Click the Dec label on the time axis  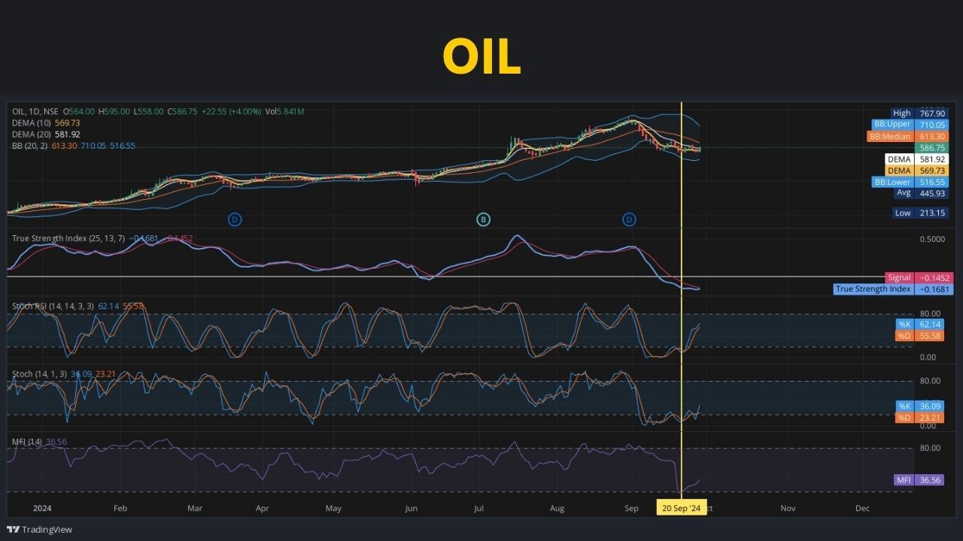pos(863,509)
